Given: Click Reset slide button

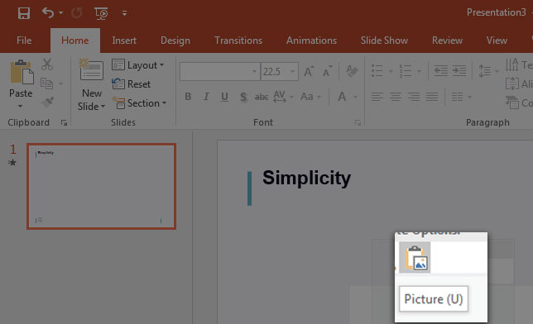Looking at the screenshot, I should pos(132,83).
